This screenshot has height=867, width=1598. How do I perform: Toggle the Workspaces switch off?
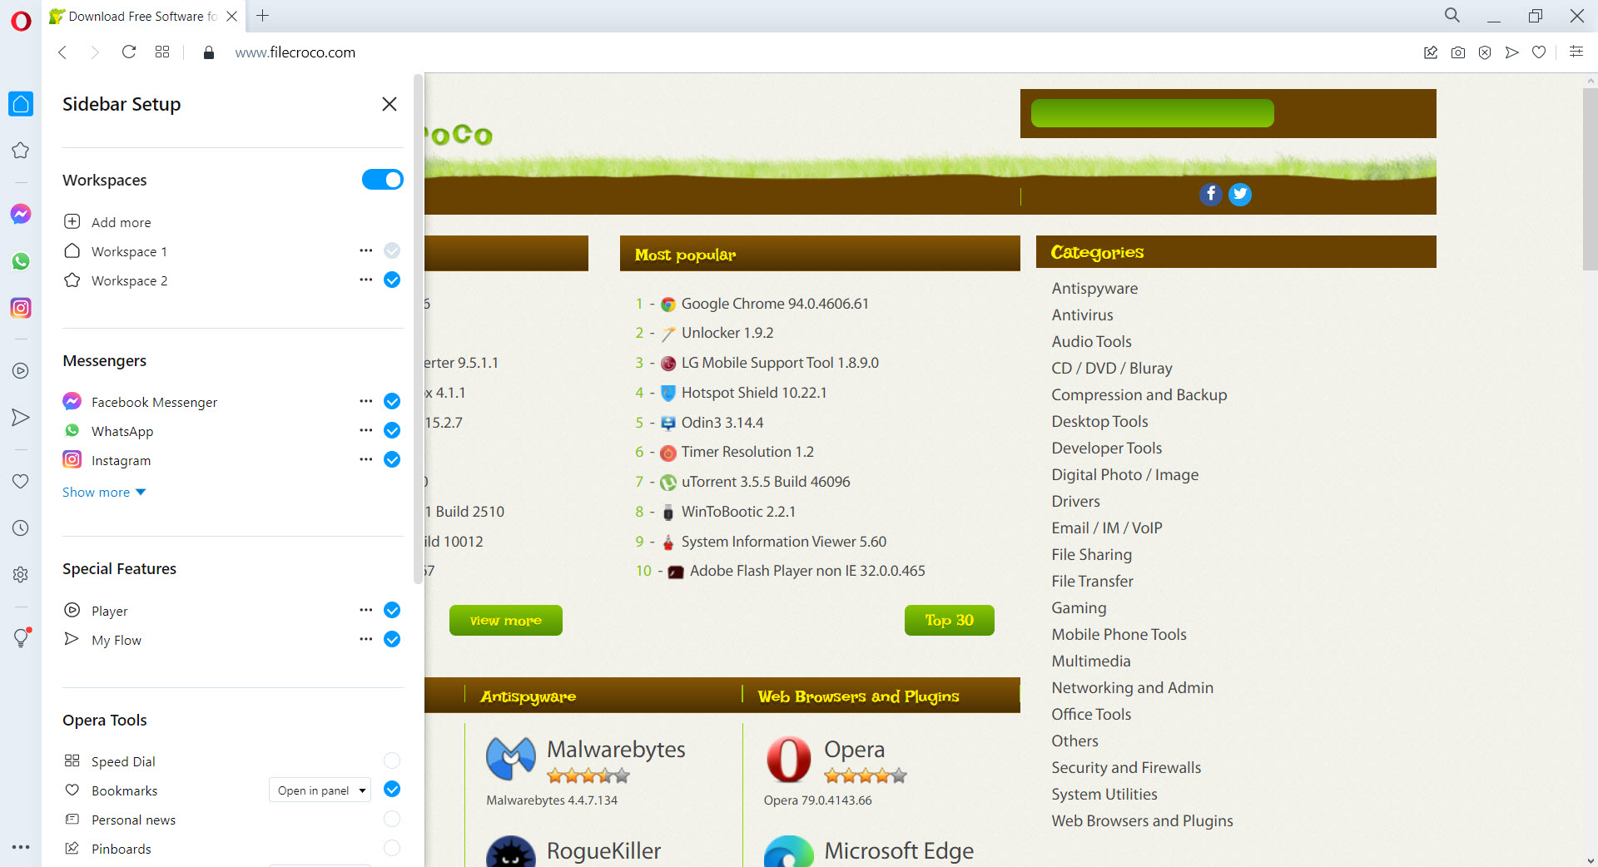[x=383, y=180]
